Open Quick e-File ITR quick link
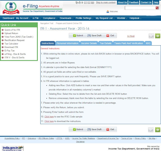 pos(12,30)
